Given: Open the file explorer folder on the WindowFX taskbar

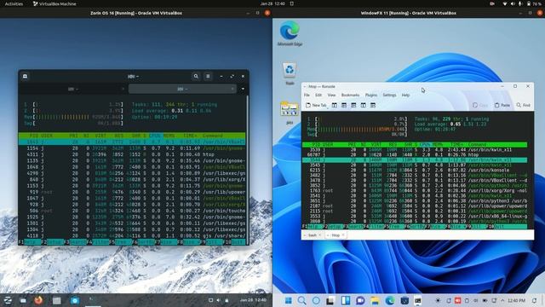Looking at the screenshot, I should tap(375, 300).
